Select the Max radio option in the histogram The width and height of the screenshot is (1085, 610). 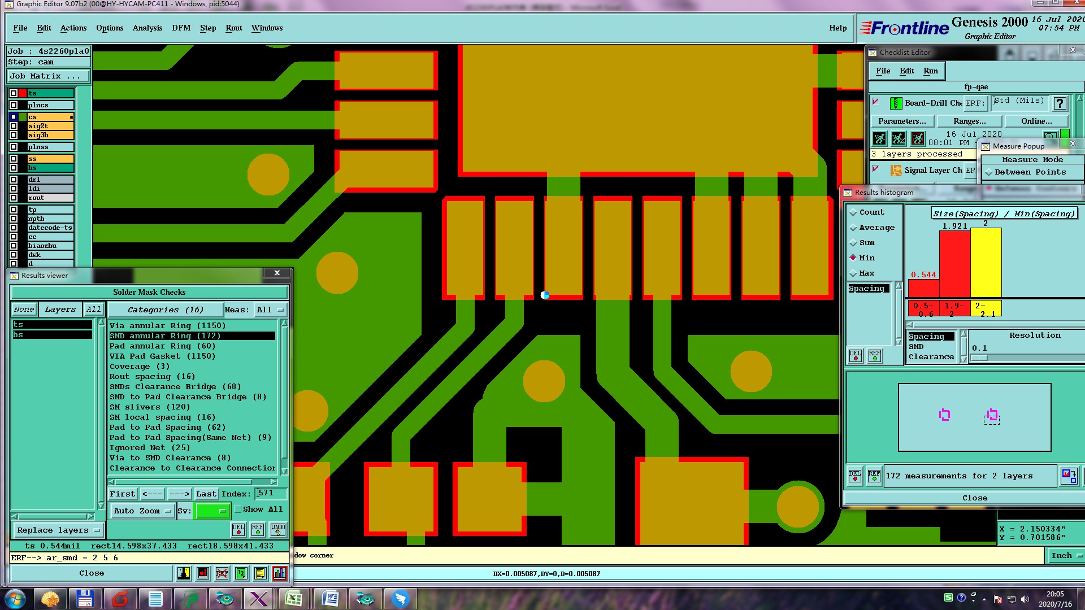[853, 273]
